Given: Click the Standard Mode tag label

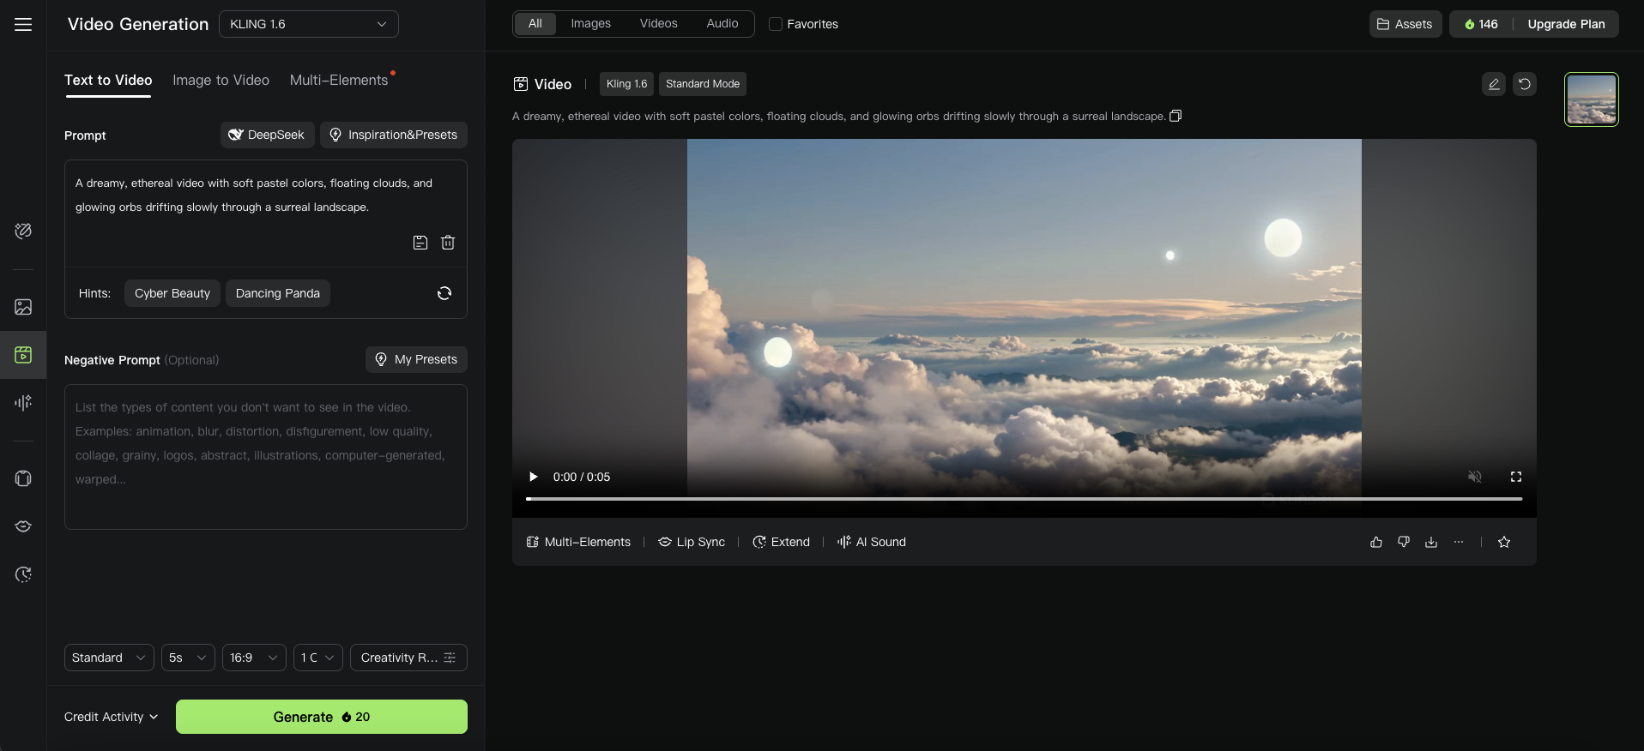Looking at the screenshot, I should [x=703, y=84].
